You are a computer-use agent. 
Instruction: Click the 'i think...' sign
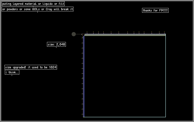(x=12, y=72)
